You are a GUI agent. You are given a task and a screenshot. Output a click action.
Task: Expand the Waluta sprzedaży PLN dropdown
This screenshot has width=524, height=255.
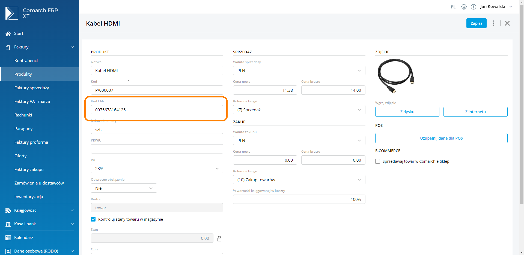pyautogui.click(x=299, y=70)
